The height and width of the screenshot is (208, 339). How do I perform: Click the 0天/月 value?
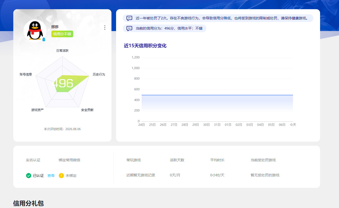click(x=175, y=175)
